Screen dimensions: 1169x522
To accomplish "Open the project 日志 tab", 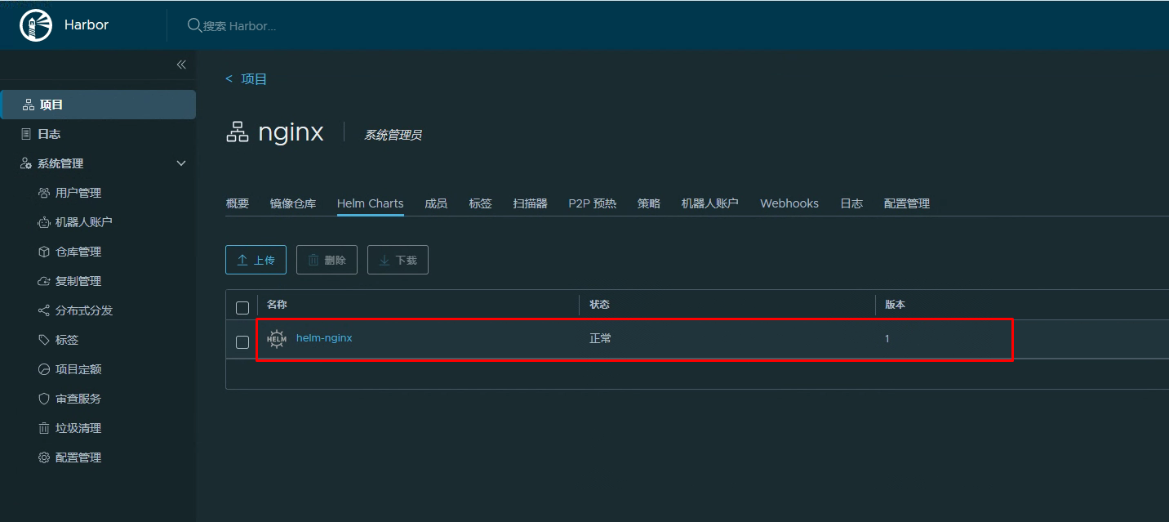I will [851, 203].
